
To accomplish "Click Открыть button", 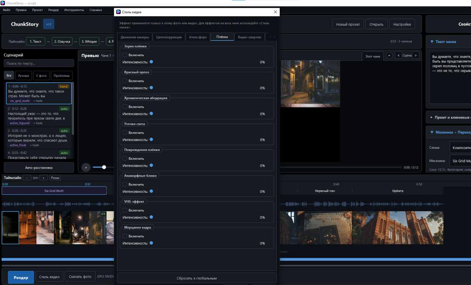I will pyautogui.click(x=376, y=24).
